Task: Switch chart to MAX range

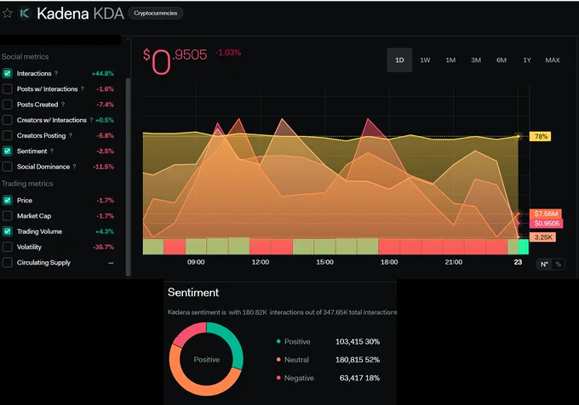Action: pos(553,60)
